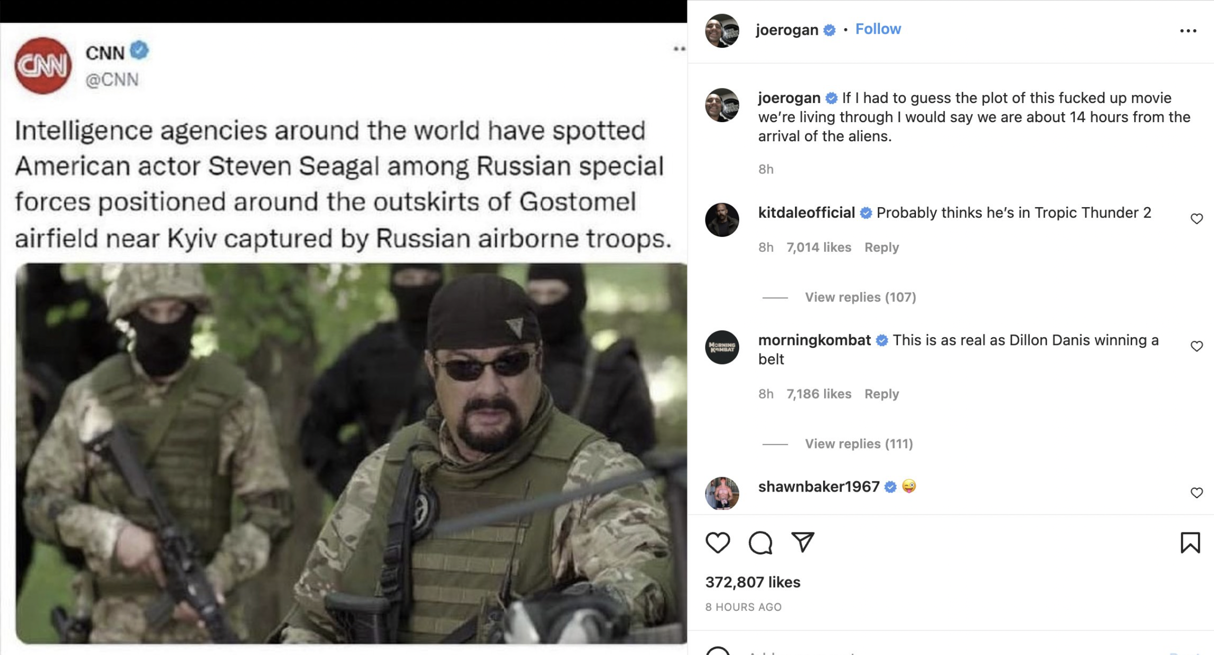Click the soldiers photo in the tweet
The width and height of the screenshot is (1214, 655).
pos(351,452)
